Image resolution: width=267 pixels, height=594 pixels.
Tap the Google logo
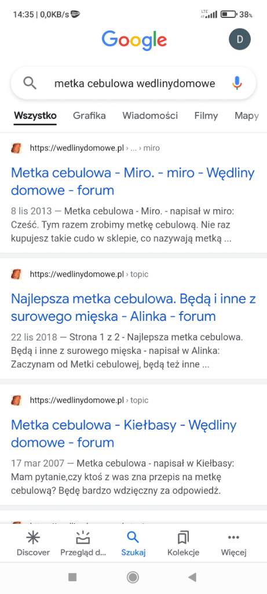coord(134,40)
